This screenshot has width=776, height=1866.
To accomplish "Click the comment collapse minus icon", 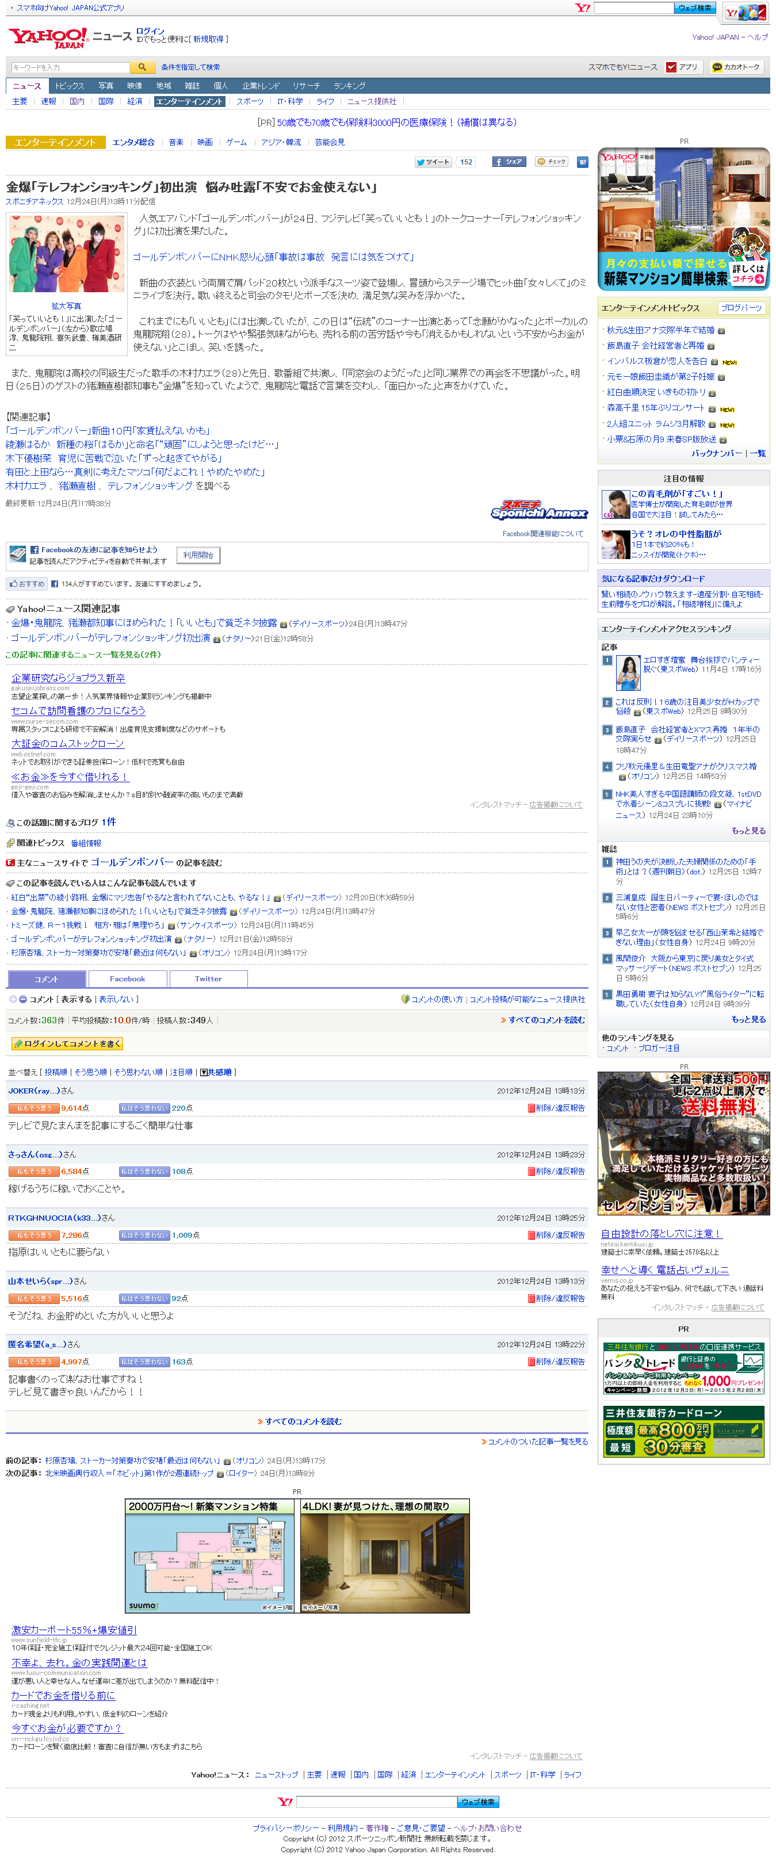I will point(23,999).
